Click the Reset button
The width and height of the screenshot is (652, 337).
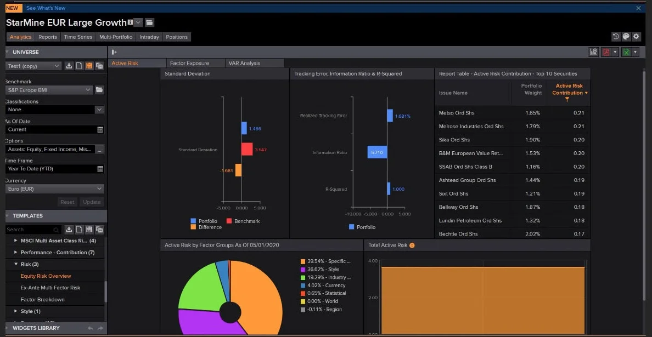(68, 202)
